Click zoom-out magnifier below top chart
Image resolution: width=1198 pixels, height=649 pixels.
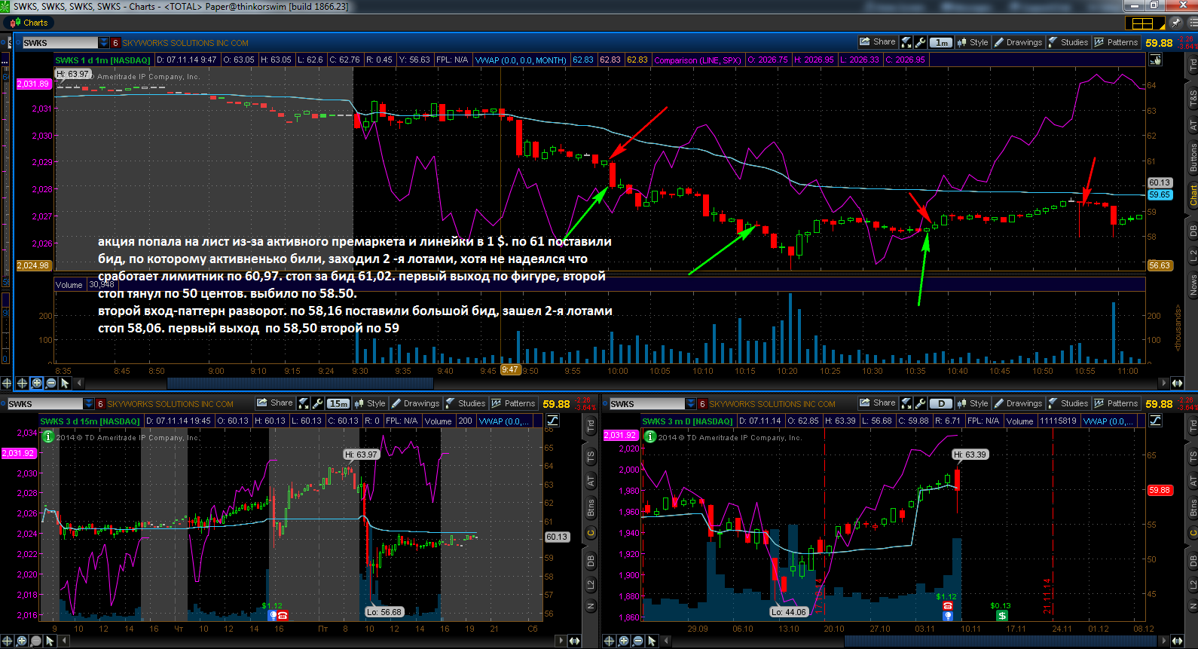(50, 383)
